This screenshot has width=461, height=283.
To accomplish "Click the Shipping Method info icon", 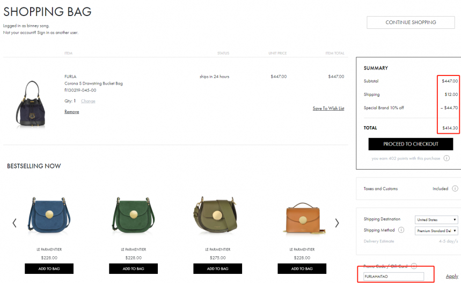I will (401, 230).
